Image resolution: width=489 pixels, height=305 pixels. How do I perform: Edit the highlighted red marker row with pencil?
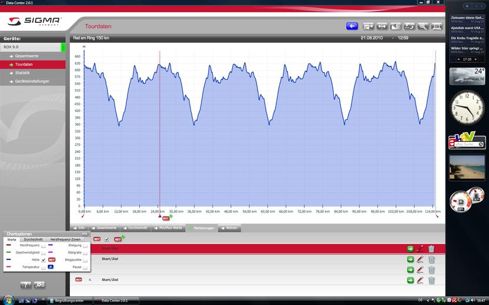[x=420, y=249]
